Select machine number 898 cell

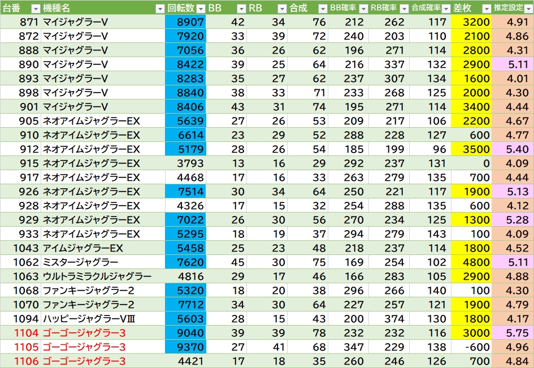coord(21,93)
